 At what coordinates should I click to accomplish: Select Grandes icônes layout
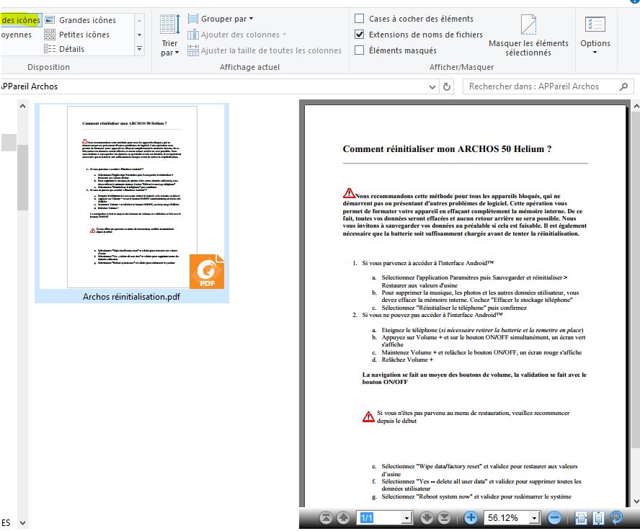(80, 20)
